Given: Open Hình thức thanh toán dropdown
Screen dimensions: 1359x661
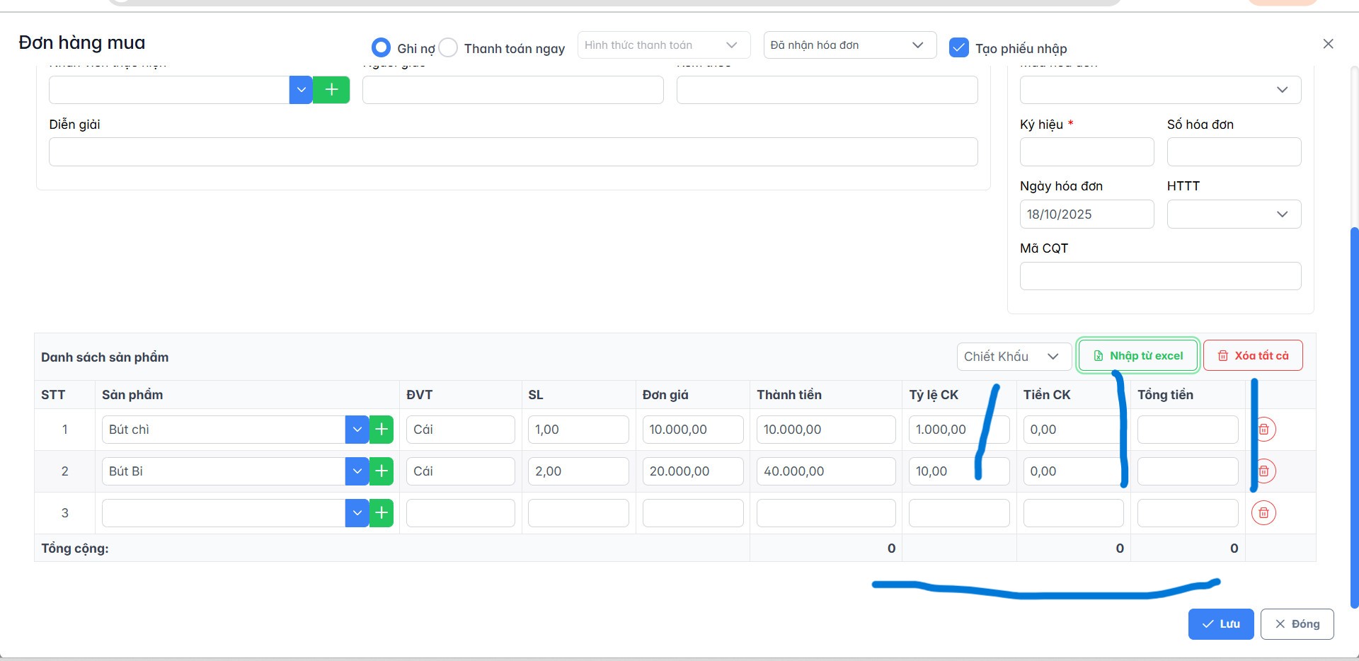Looking at the screenshot, I should coord(663,45).
